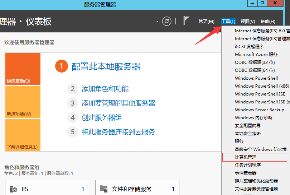The image size is (290, 195).
Task: Click the 添加角色和功能 link
Action: [x=105, y=89]
